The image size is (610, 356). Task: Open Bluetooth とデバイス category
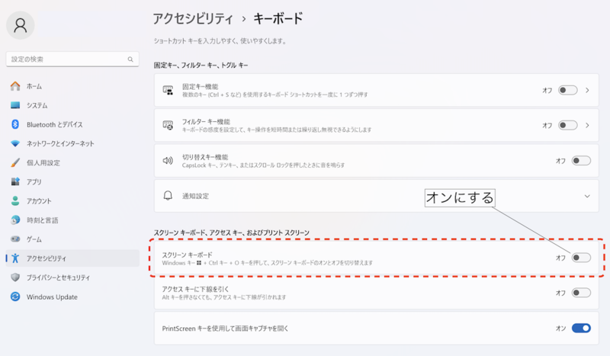[72, 124]
